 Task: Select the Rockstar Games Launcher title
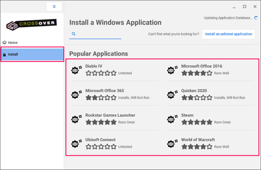pos(110,115)
